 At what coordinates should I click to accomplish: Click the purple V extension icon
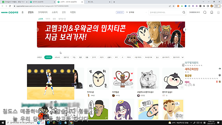tap(193, 6)
